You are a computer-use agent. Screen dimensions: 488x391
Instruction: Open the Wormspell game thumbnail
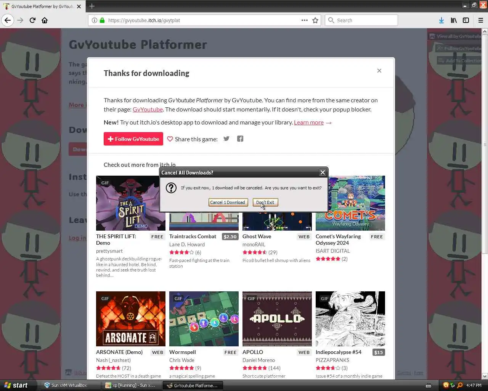[204, 319]
